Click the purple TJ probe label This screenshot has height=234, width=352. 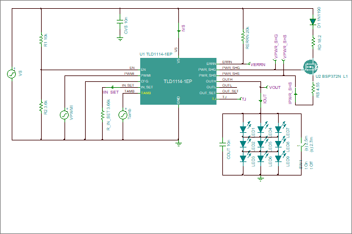pyautogui.click(x=244, y=99)
